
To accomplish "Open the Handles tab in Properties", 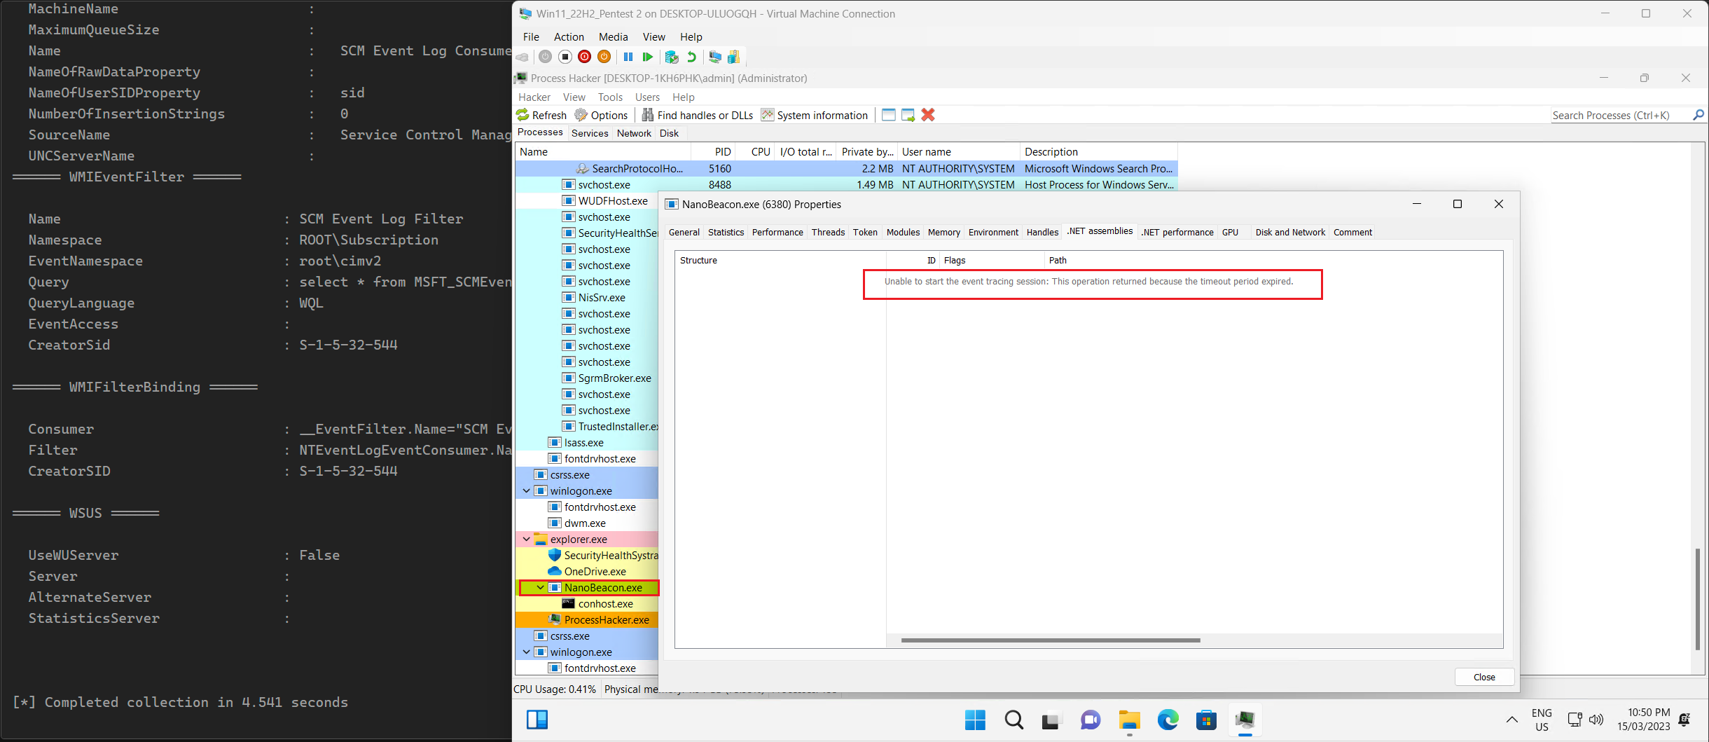I will coord(1042,232).
